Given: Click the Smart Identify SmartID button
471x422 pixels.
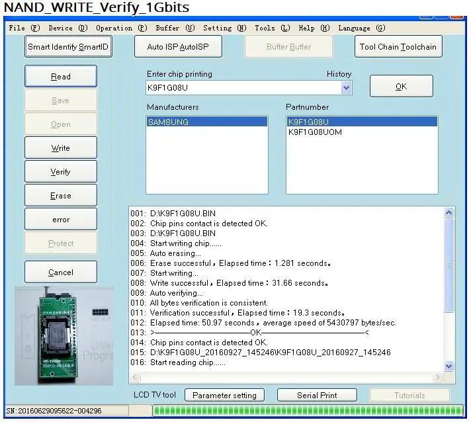Looking at the screenshot, I should click(69, 46).
